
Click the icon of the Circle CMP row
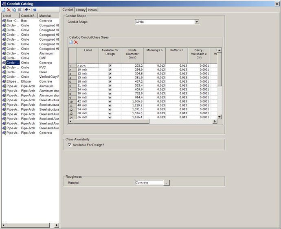pyautogui.click(x=4, y=58)
